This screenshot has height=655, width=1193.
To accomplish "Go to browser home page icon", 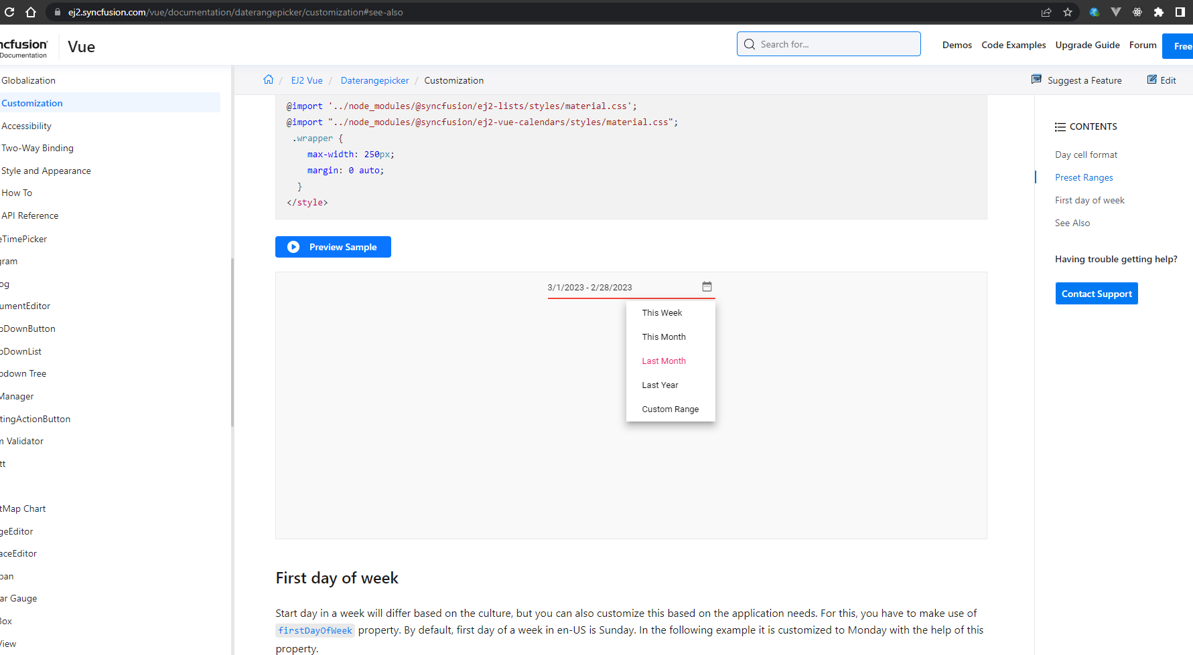I will pyautogui.click(x=31, y=12).
